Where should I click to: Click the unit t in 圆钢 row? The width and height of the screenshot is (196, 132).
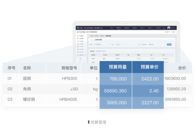coord(97,78)
